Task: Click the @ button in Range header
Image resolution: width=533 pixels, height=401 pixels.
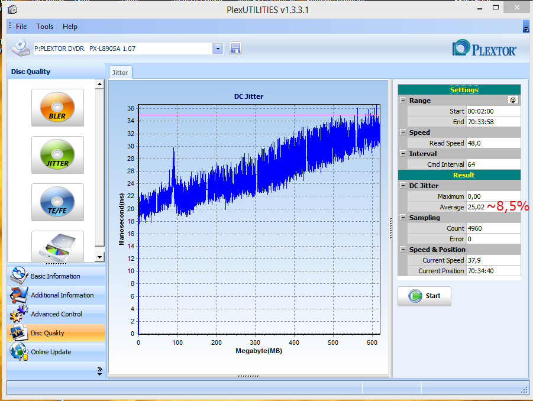Action: point(513,101)
